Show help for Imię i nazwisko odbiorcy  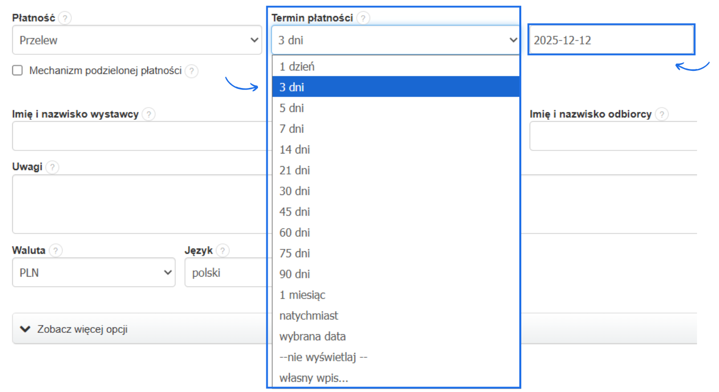pyautogui.click(x=662, y=114)
